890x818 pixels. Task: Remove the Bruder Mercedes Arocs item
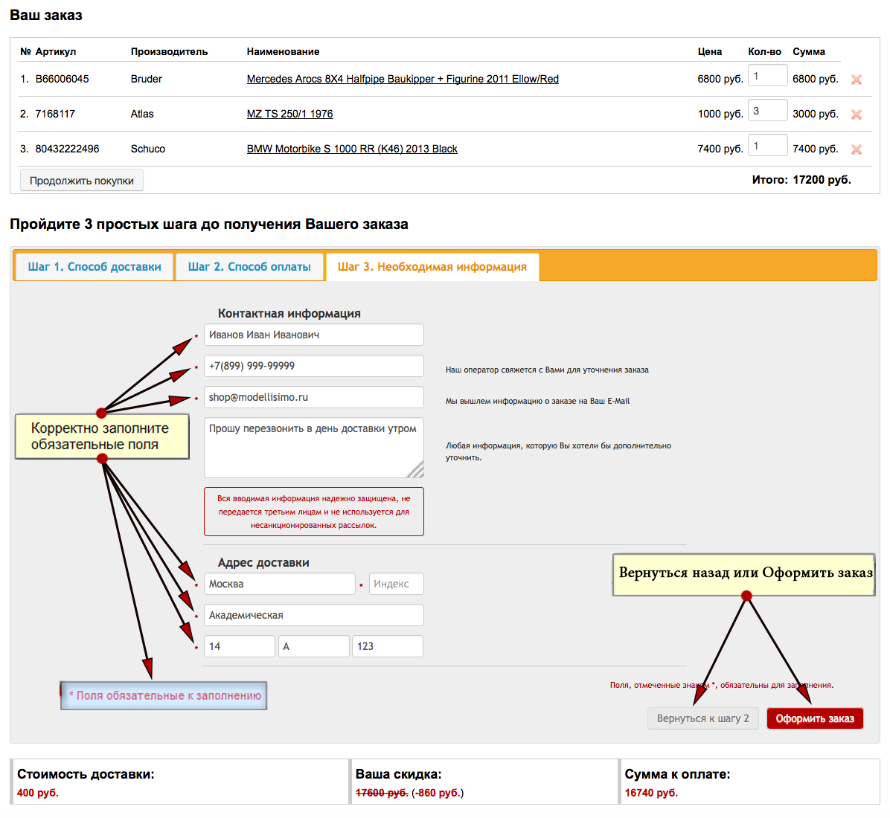(856, 80)
